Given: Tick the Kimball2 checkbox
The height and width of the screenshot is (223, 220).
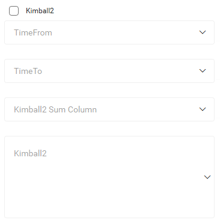Looking at the screenshot, I should click(14, 11).
